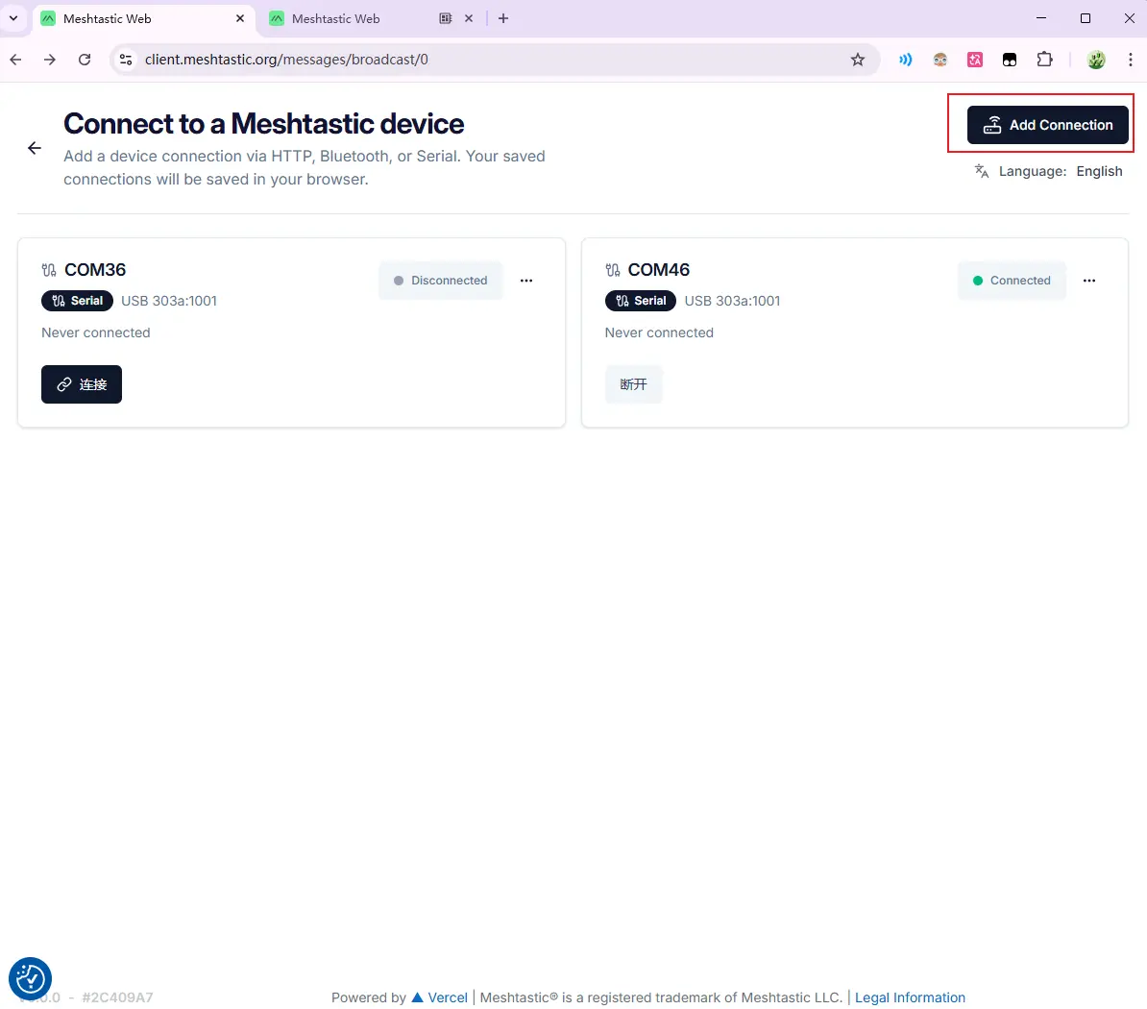Connect to the COM36 device
Screen dimensions: 1147x1009
coord(82,384)
